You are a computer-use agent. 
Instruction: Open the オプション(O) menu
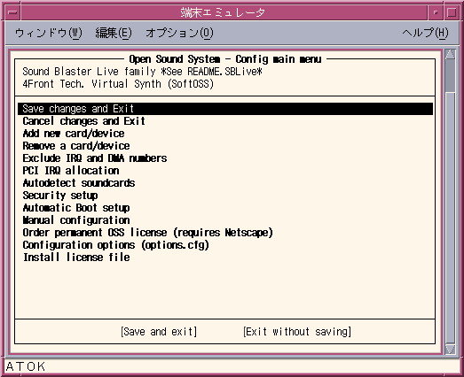(179, 33)
